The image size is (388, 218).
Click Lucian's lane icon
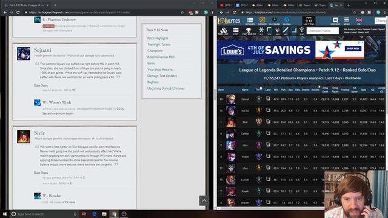(268, 179)
